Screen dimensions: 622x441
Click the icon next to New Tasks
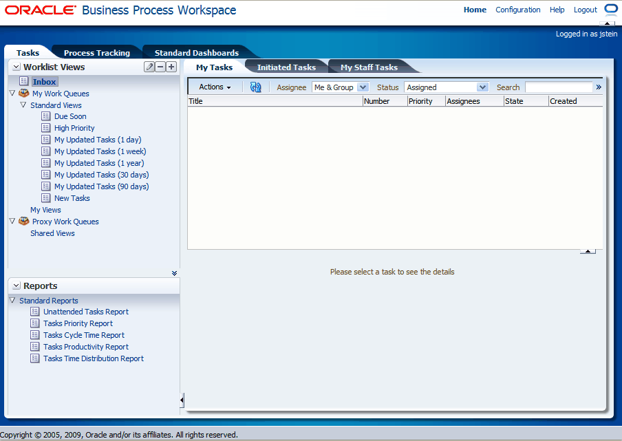click(x=46, y=198)
